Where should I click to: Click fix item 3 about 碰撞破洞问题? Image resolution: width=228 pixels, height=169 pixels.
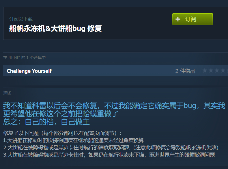click(x=109, y=155)
